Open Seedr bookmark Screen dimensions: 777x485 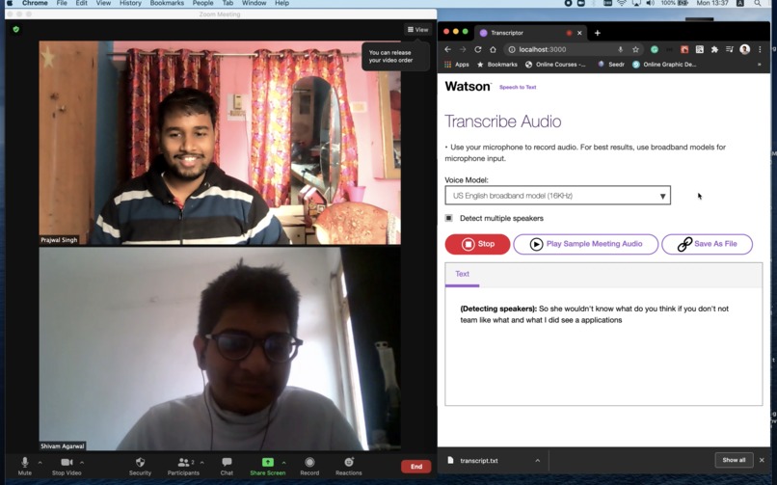click(611, 65)
